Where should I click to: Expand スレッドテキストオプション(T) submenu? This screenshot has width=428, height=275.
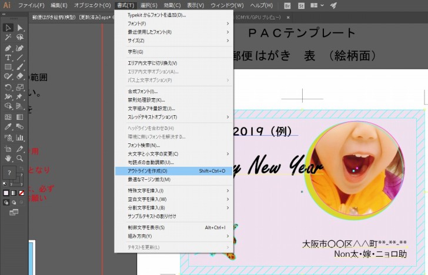(174, 117)
